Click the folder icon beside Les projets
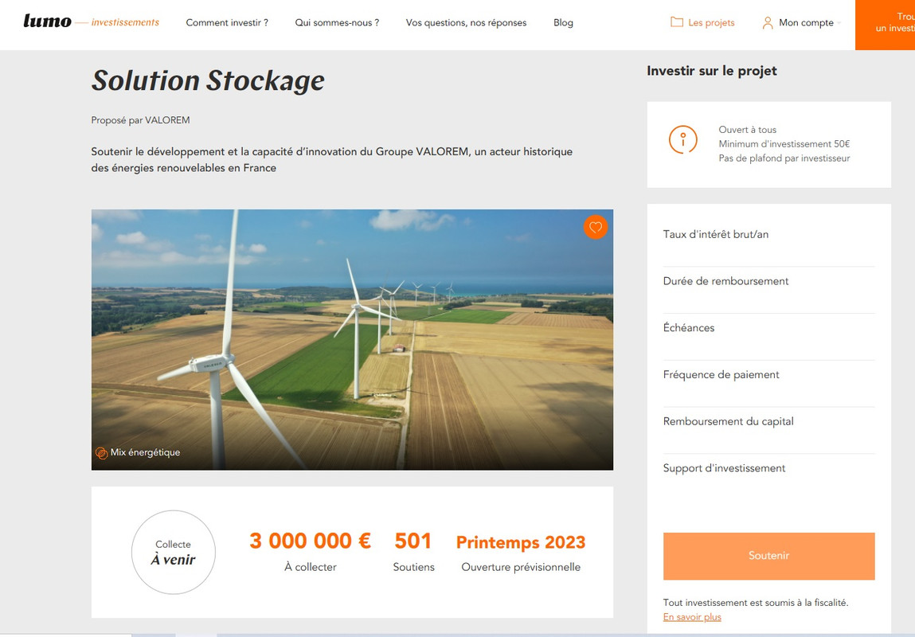This screenshot has height=637, width=915. [x=676, y=22]
